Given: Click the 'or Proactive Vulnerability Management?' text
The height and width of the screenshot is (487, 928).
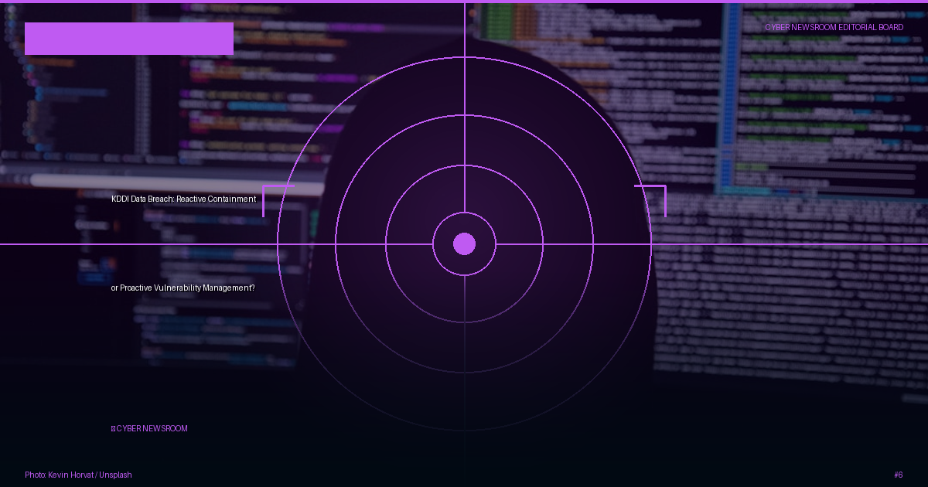Looking at the screenshot, I should 183,288.
